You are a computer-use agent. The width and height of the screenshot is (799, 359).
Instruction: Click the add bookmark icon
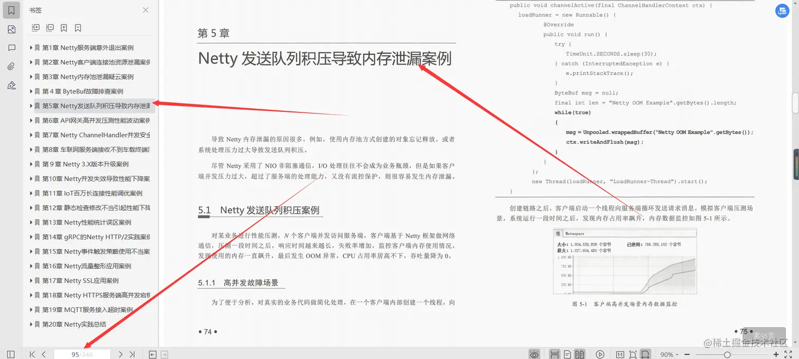pyautogui.click(x=63, y=27)
